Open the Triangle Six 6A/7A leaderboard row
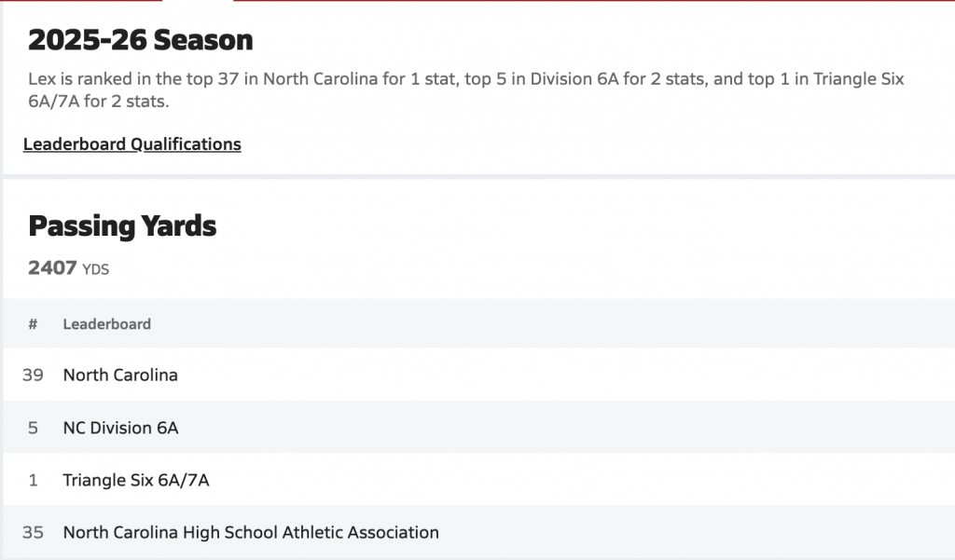The width and height of the screenshot is (955, 560). tap(136, 480)
